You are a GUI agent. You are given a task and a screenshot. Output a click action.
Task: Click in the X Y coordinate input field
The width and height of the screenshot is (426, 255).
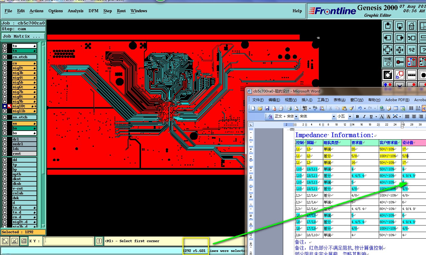(x=69, y=241)
